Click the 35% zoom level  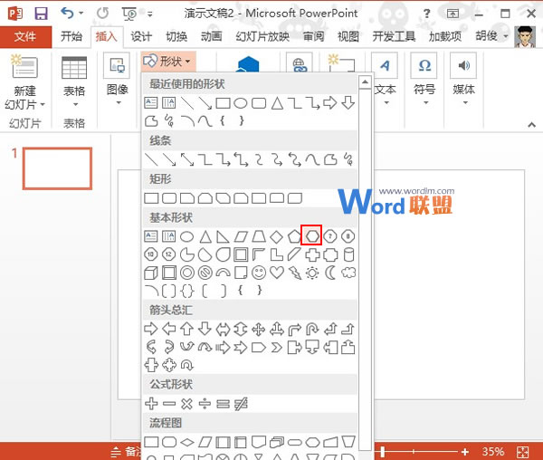(493, 452)
